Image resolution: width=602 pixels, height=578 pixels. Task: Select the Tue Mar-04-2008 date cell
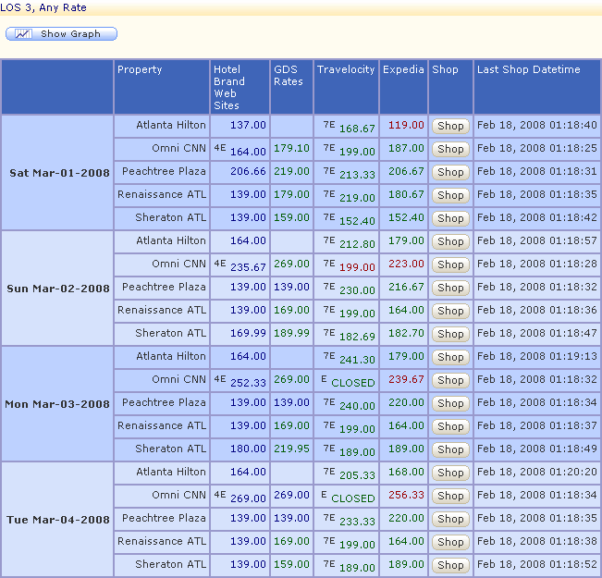[59, 520]
